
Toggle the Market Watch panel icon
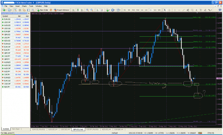15,10
